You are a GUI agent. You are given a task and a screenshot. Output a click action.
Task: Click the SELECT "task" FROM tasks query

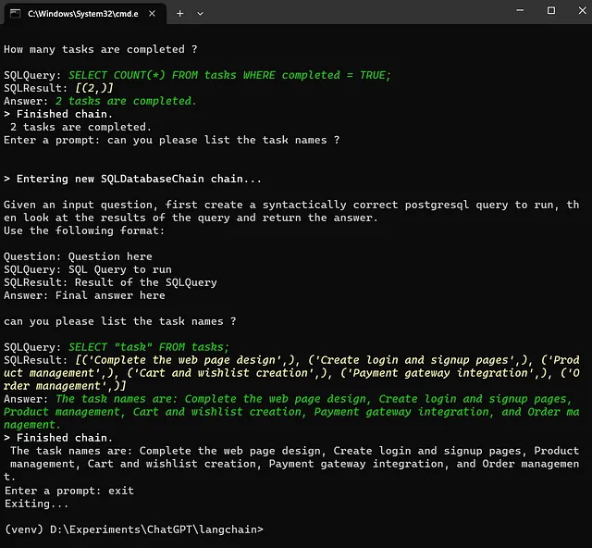(148, 347)
